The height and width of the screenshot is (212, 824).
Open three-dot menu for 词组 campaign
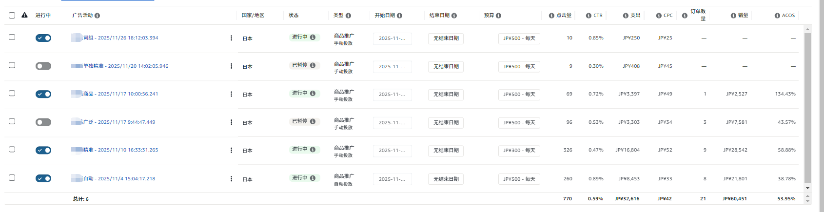231,38
